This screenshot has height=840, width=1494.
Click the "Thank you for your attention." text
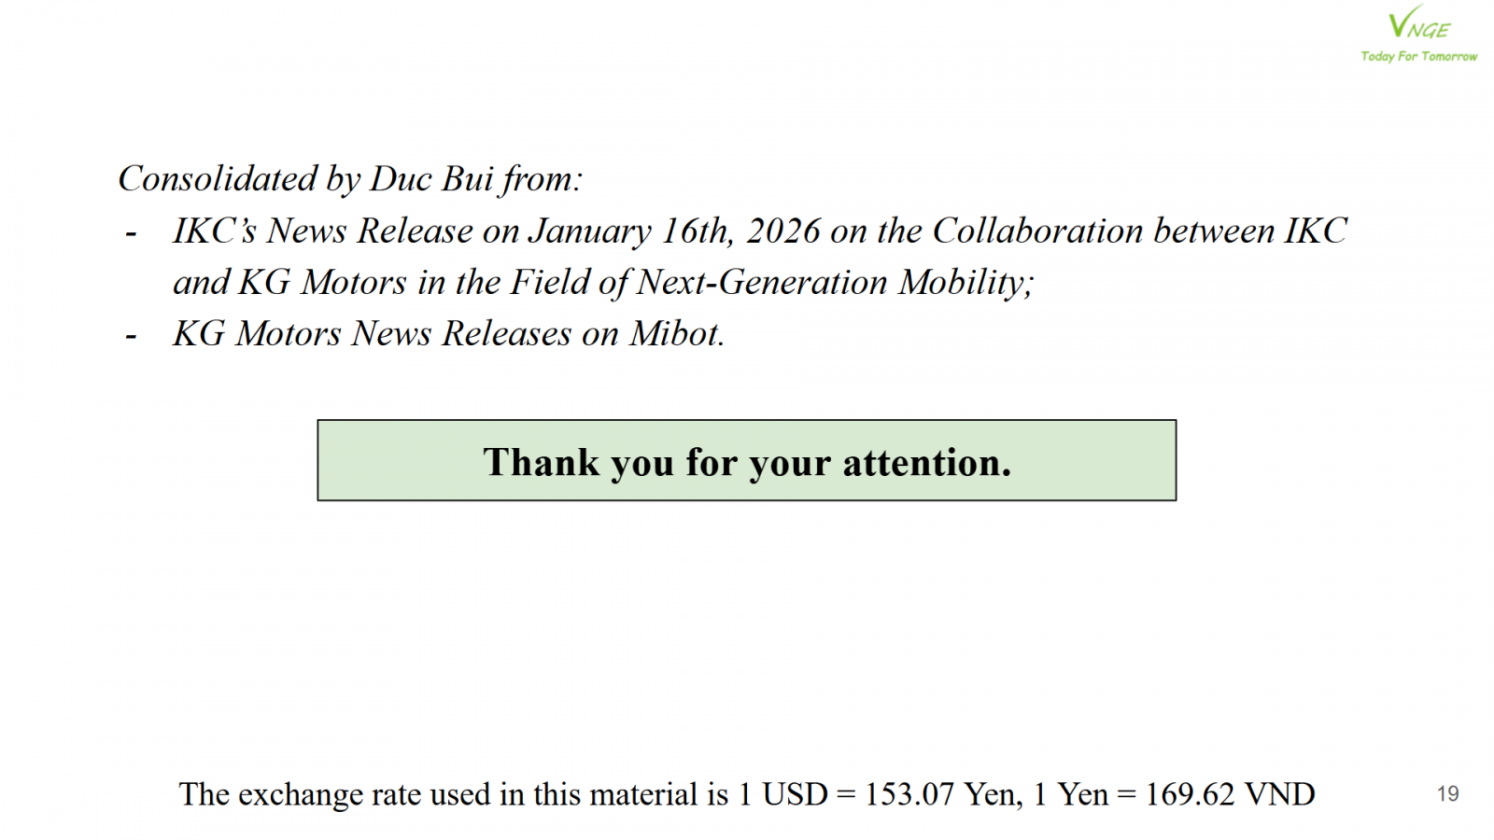tap(747, 463)
